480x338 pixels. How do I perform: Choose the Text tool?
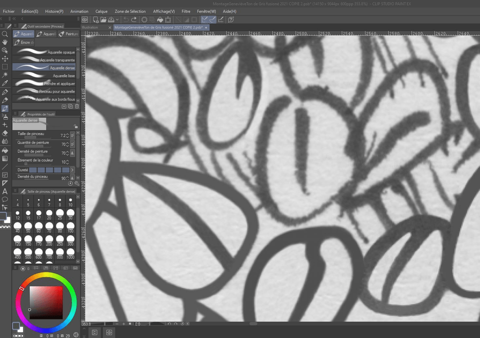(5, 191)
